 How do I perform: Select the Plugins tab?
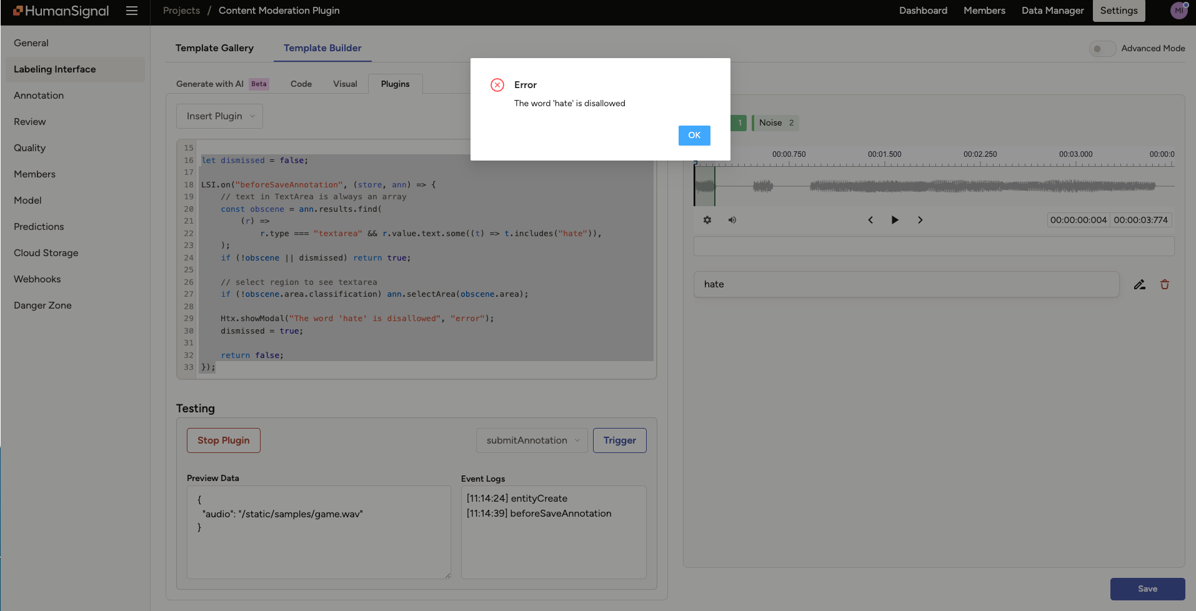(396, 84)
